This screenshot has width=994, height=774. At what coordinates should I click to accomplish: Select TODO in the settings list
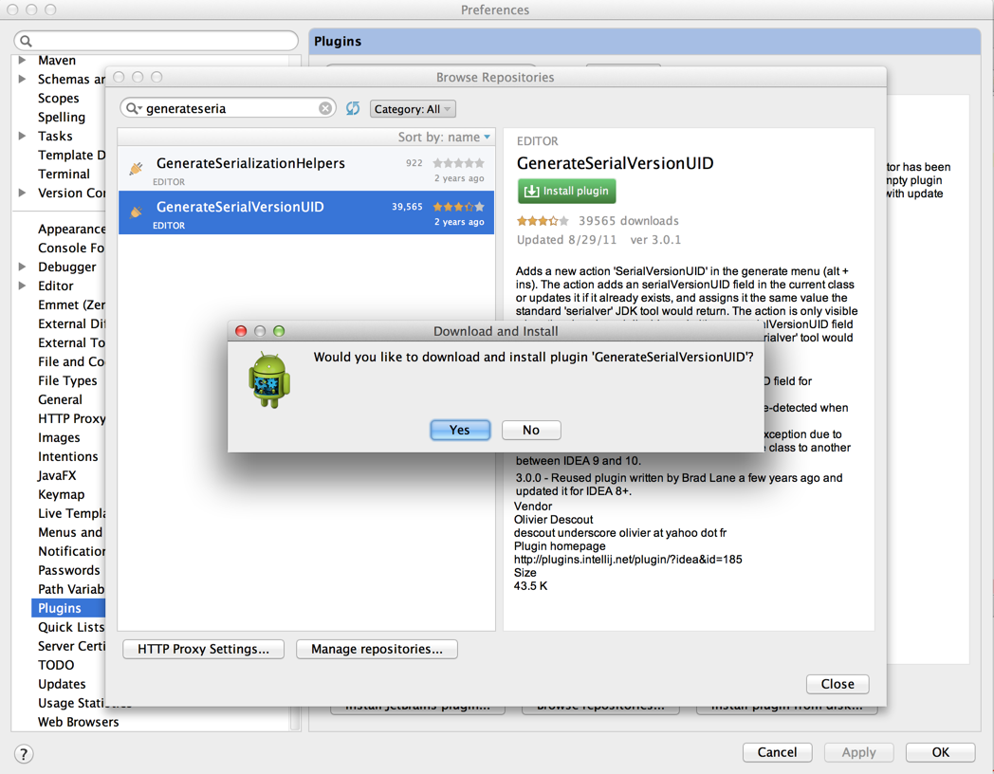click(56, 665)
